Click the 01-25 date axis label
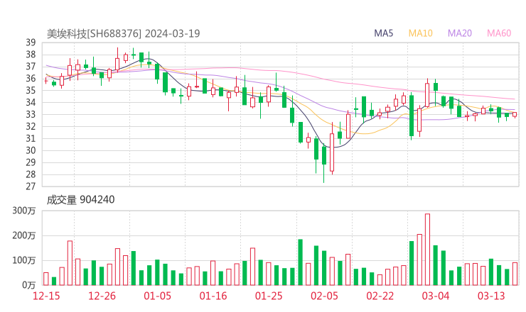This screenshot has width=526, height=312. (269, 296)
